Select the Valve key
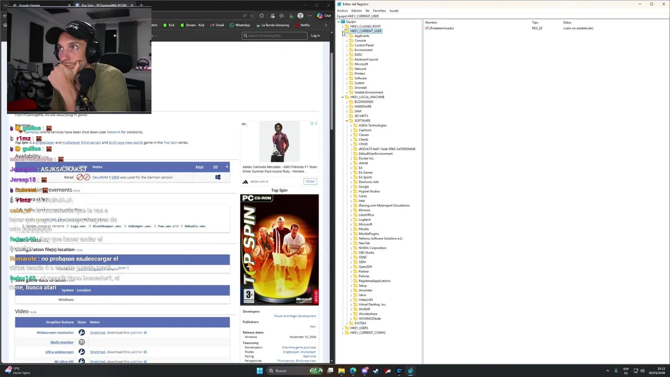This screenshot has height=377, width=670. pos(362,295)
